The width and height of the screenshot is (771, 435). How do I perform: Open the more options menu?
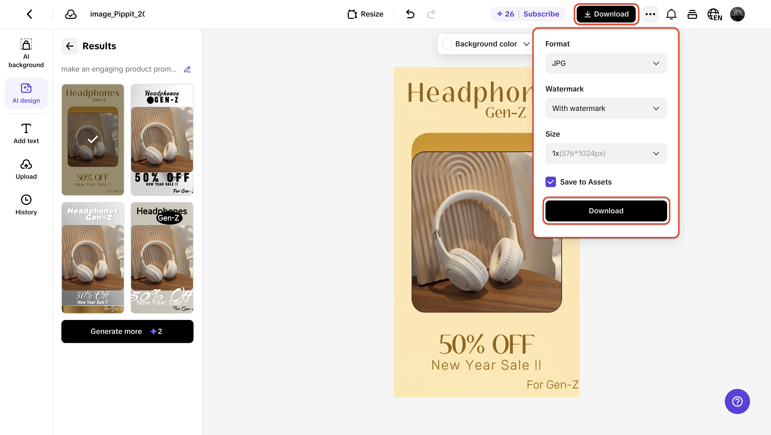click(x=650, y=14)
